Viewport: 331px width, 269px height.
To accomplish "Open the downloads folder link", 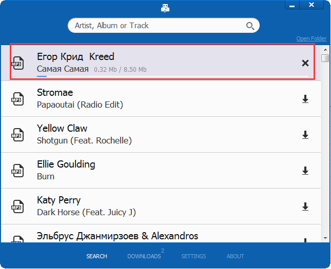I will (311, 39).
